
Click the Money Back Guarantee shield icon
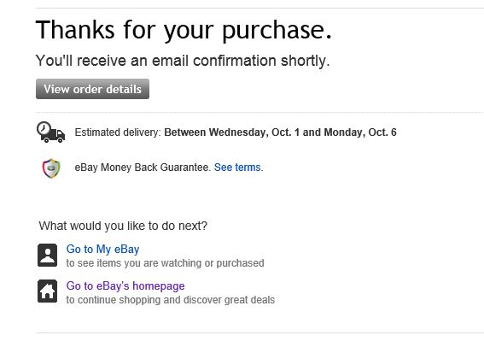pyautogui.click(x=51, y=168)
